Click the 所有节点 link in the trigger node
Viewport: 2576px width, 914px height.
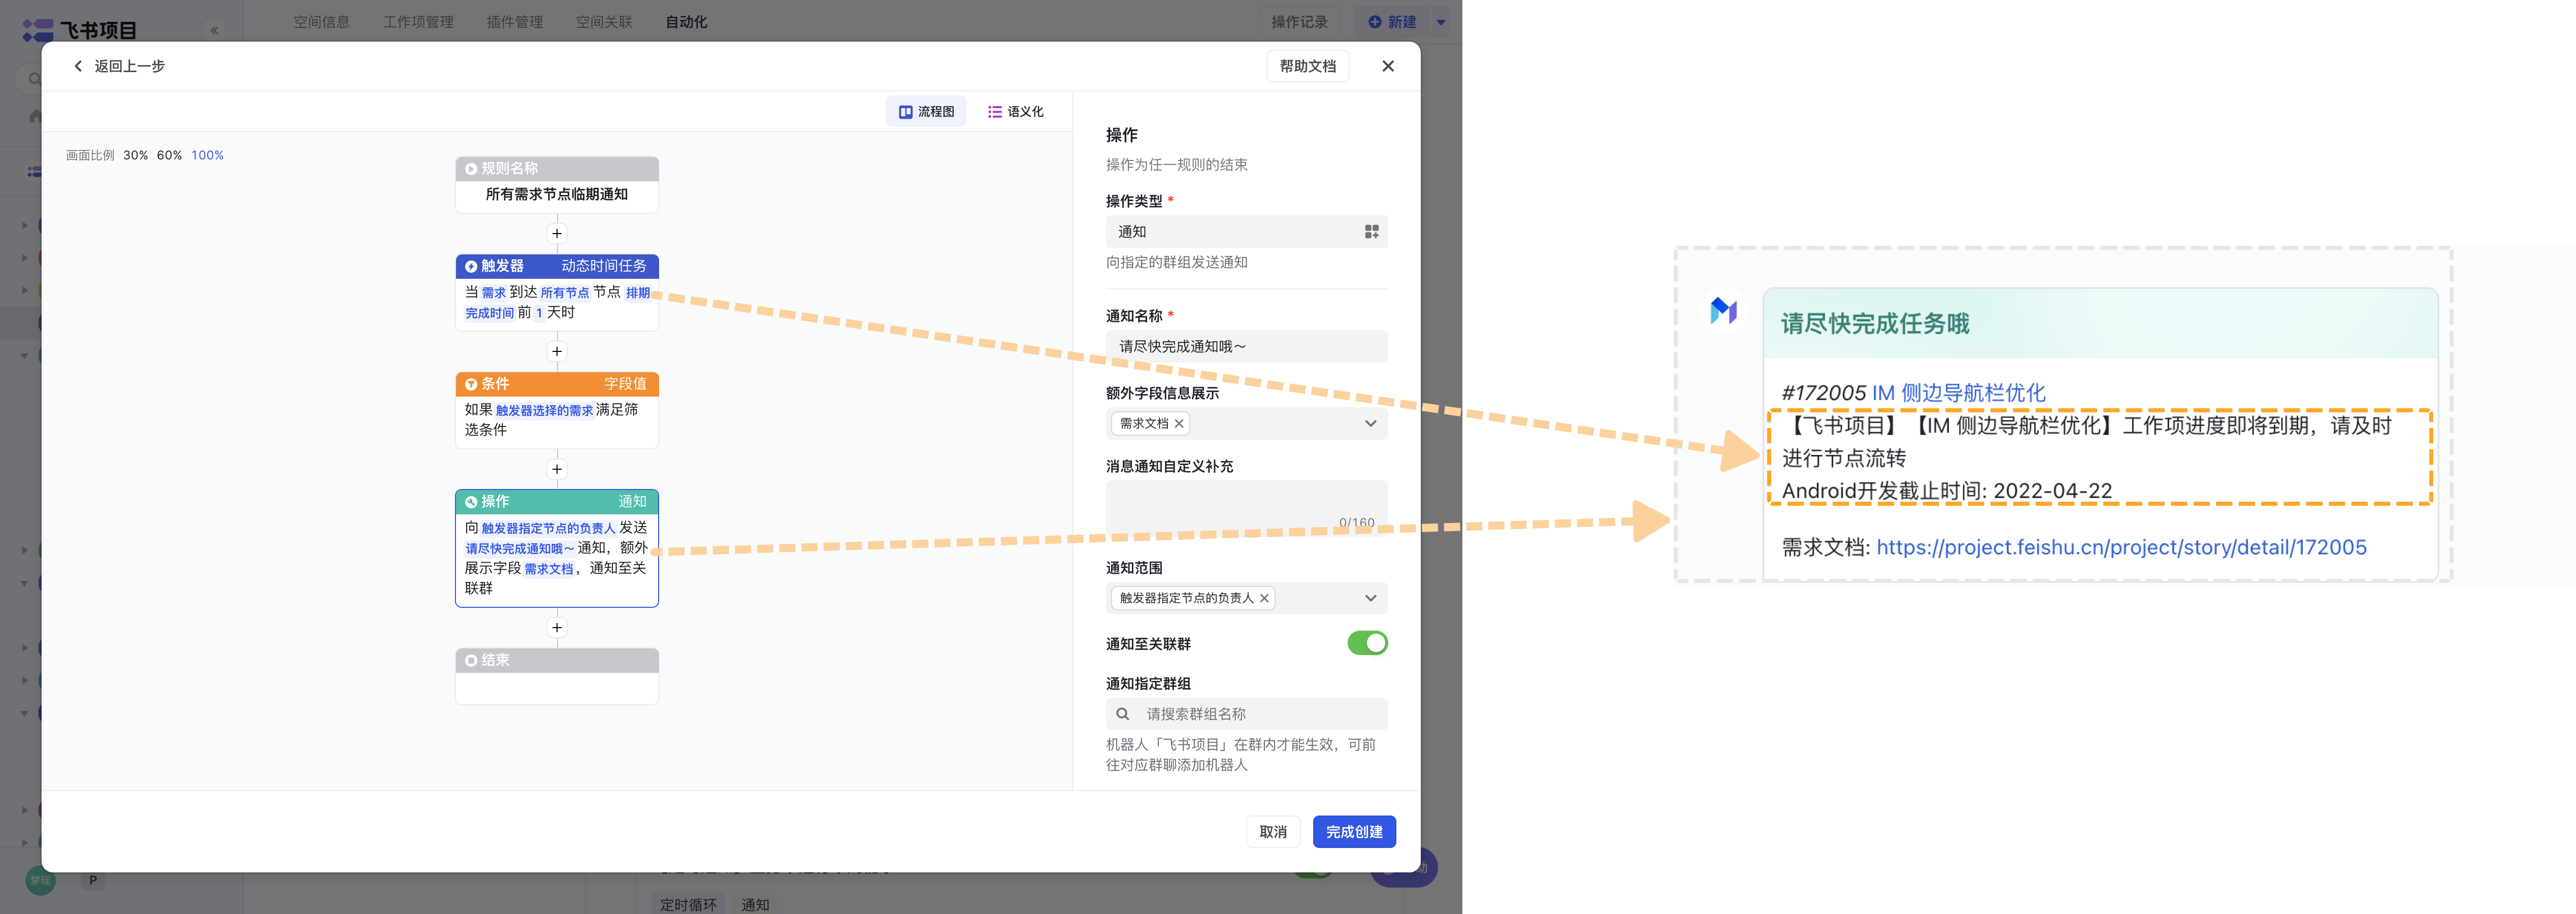[x=564, y=293]
